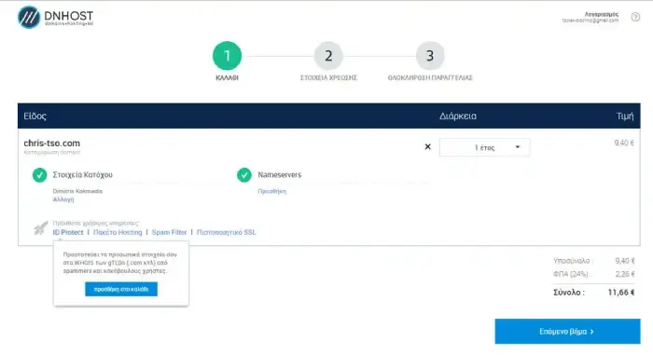Click the Αλλαγή link under owner details
Screen dimensions: 653x356
(x=63, y=199)
